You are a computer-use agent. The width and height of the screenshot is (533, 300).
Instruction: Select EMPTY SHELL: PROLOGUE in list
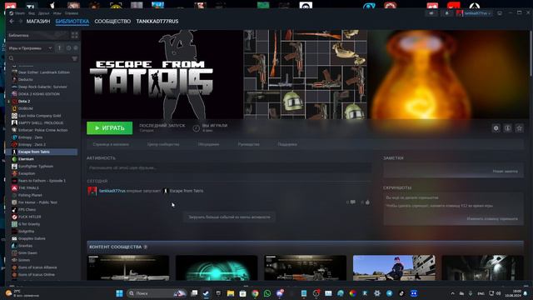pos(41,122)
